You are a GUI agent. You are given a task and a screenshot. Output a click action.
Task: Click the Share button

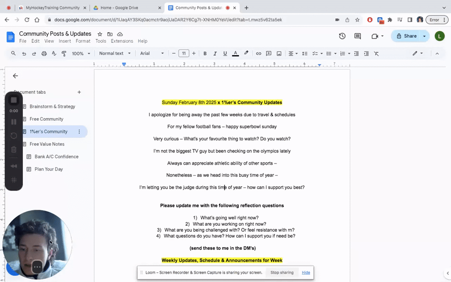[407, 36]
